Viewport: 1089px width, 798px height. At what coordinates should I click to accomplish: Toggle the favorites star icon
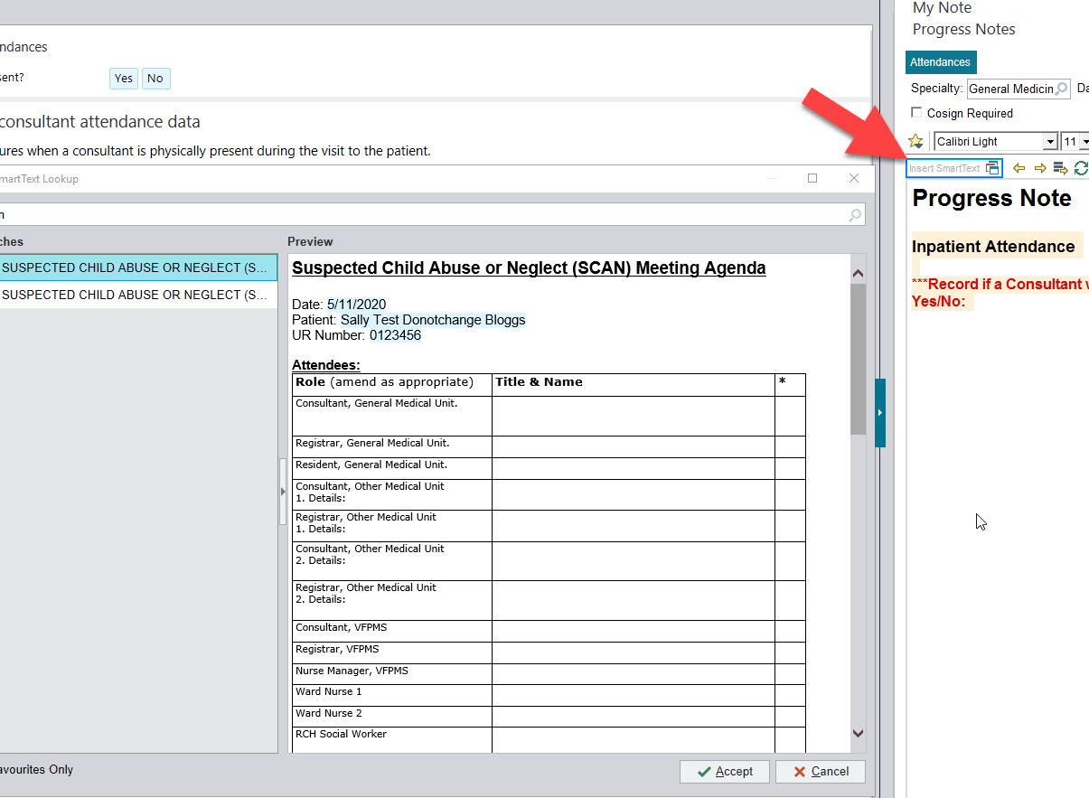(x=915, y=141)
